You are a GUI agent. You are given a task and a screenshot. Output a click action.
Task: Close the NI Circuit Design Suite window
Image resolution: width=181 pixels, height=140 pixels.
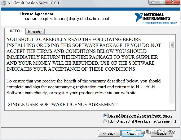pos(173,2)
